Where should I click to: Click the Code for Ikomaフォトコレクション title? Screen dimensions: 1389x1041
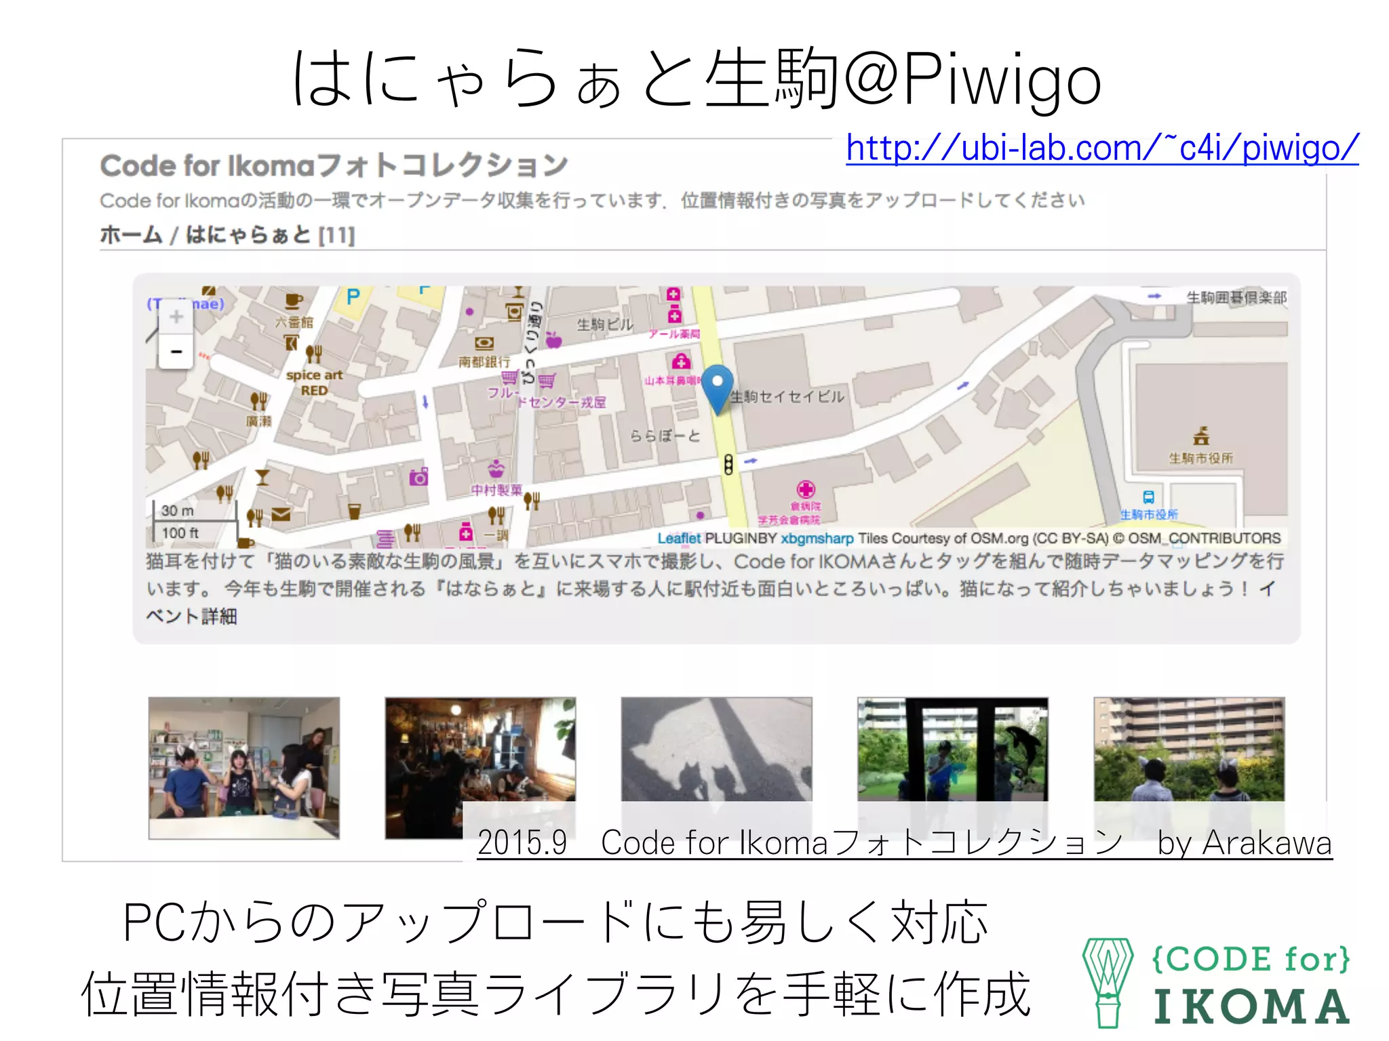(334, 165)
